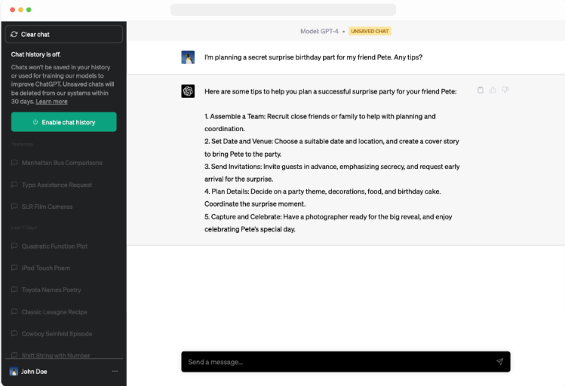Click the thumbs up icon
This screenshot has width=565, height=386.
[x=493, y=90]
